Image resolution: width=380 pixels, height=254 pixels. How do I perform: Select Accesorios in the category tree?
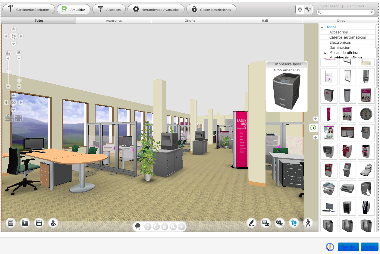[338, 32]
